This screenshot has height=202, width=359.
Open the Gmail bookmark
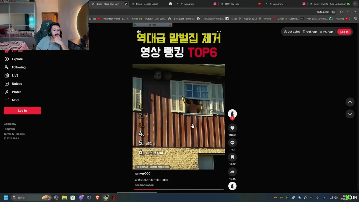(137, 19)
